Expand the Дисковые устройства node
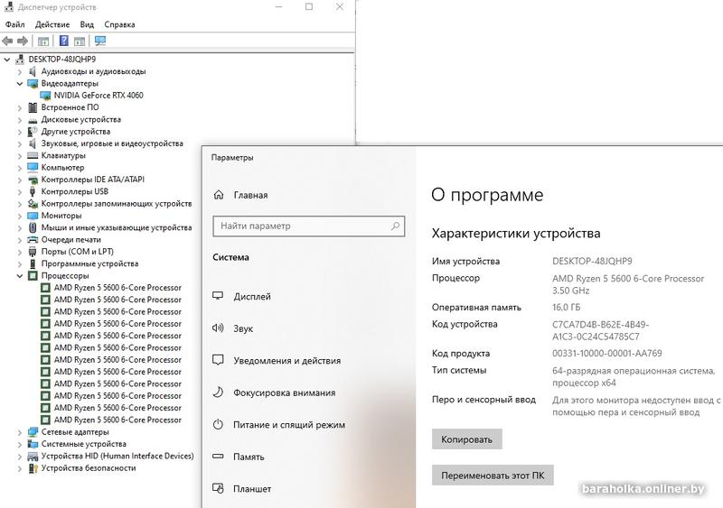The height and width of the screenshot is (508, 723). [x=20, y=120]
